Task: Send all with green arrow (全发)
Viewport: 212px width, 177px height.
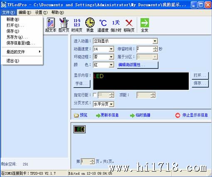Action: (145, 25)
